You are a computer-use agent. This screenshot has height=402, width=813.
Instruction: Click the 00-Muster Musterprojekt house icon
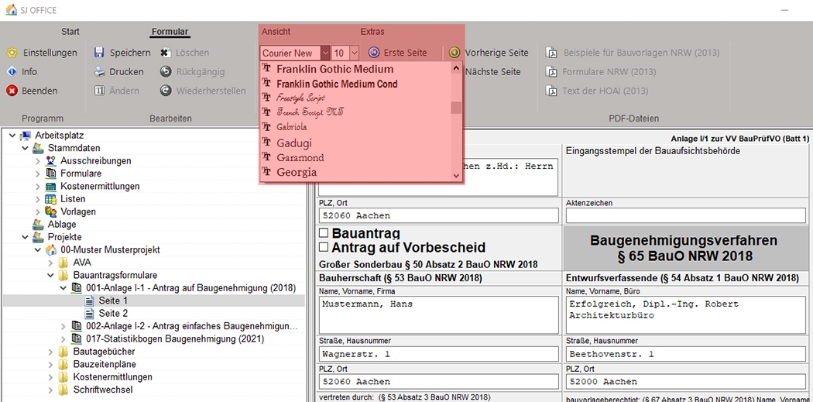click(51, 249)
